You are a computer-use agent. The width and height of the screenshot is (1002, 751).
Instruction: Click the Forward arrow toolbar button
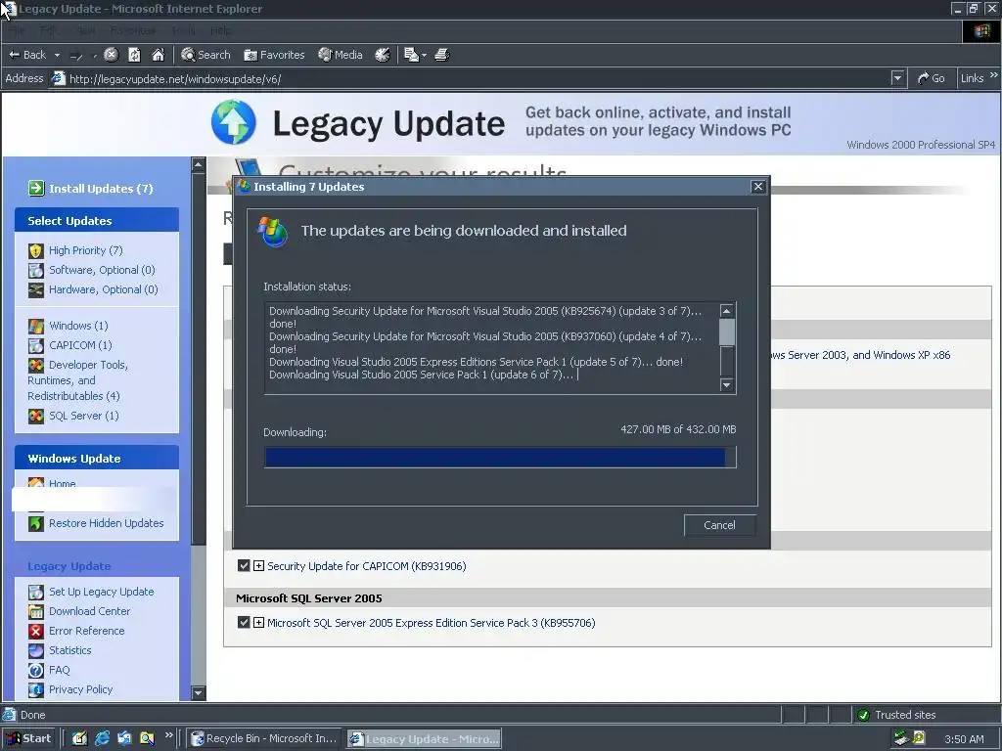(x=76, y=55)
